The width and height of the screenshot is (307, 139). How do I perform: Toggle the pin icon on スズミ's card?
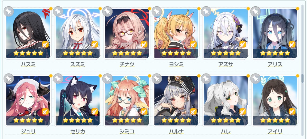click(x=58, y=11)
